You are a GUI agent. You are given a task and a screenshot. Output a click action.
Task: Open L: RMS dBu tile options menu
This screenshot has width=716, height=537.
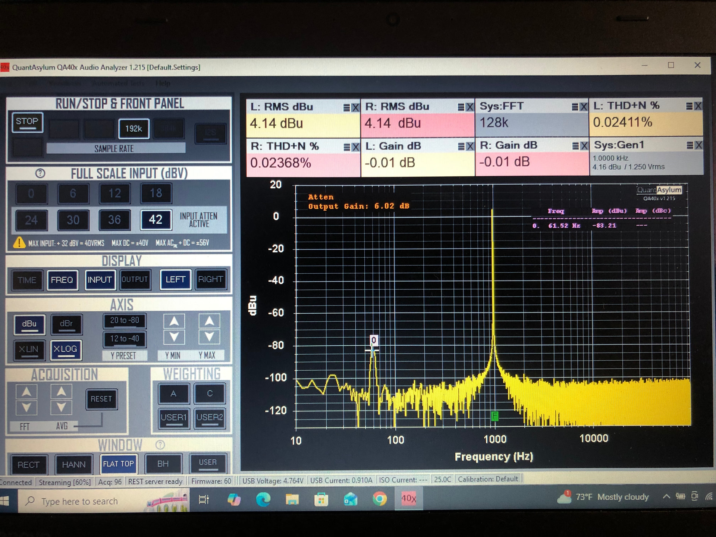coord(346,108)
